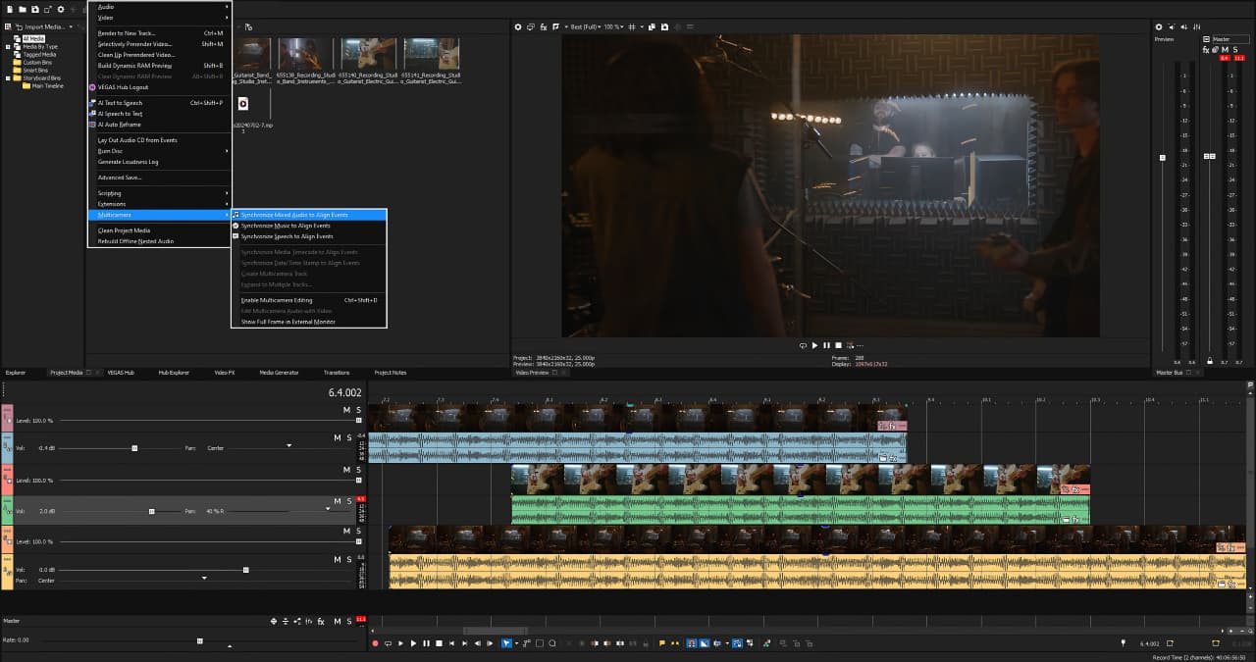The height and width of the screenshot is (662, 1256).
Task: Open the edit tool dropdown arrow
Action: coord(517,642)
